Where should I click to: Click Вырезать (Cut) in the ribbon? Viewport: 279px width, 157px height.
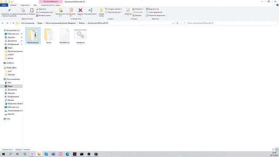point(41,9)
